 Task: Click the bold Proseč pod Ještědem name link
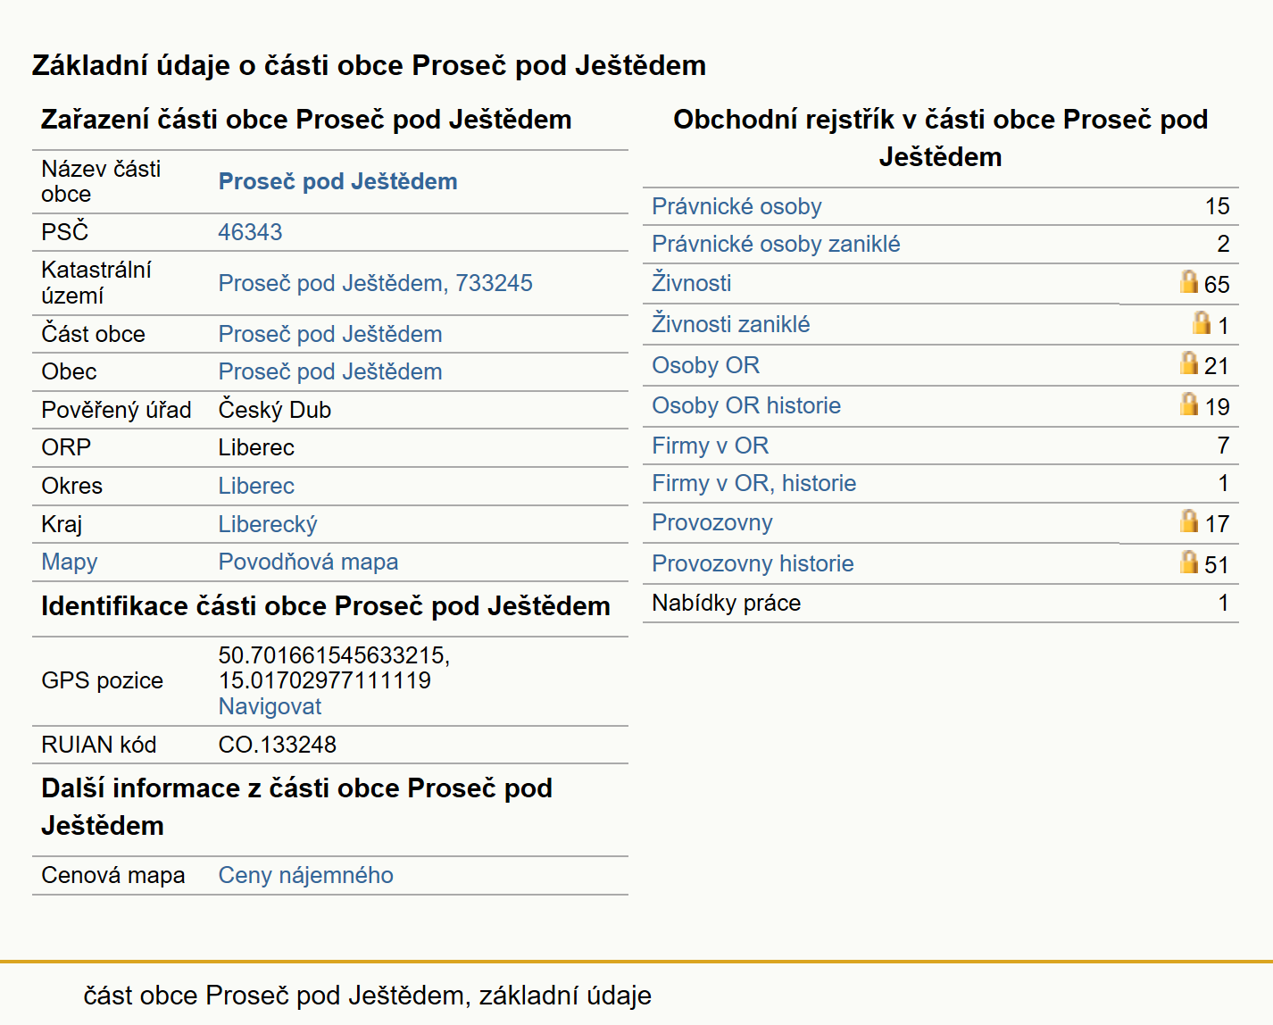click(x=337, y=181)
